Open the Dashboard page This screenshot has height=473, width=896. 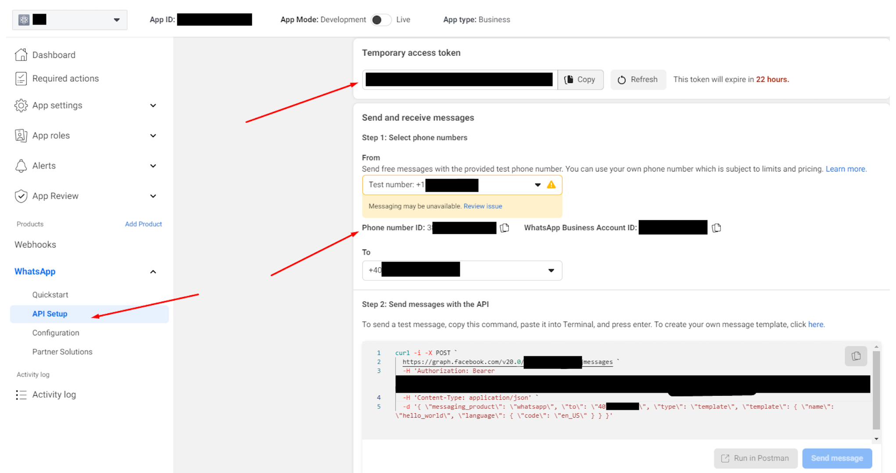pos(54,55)
